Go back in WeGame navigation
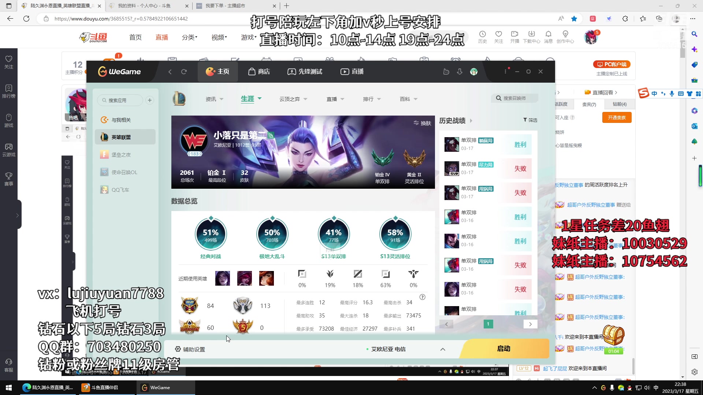Image resolution: width=703 pixels, height=395 pixels. (x=170, y=72)
